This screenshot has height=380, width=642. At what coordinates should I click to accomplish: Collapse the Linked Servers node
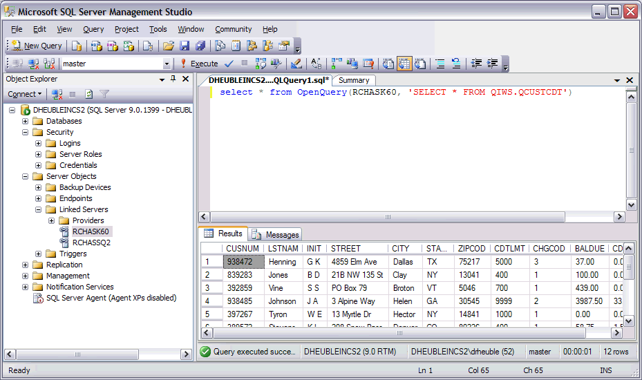39,209
